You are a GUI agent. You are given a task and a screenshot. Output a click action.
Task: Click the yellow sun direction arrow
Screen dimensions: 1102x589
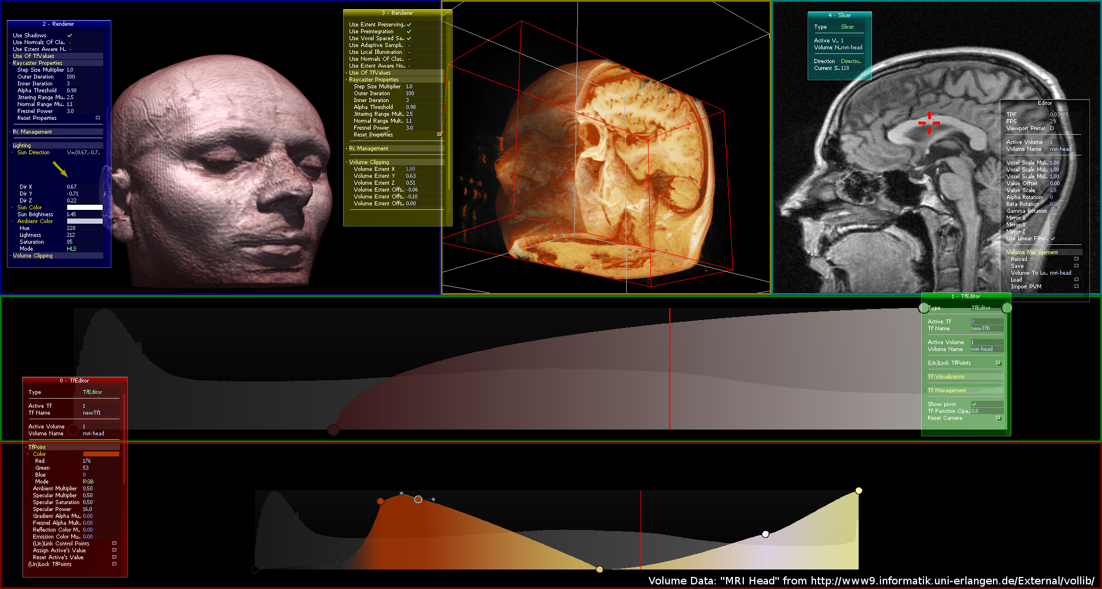pos(60,169)
